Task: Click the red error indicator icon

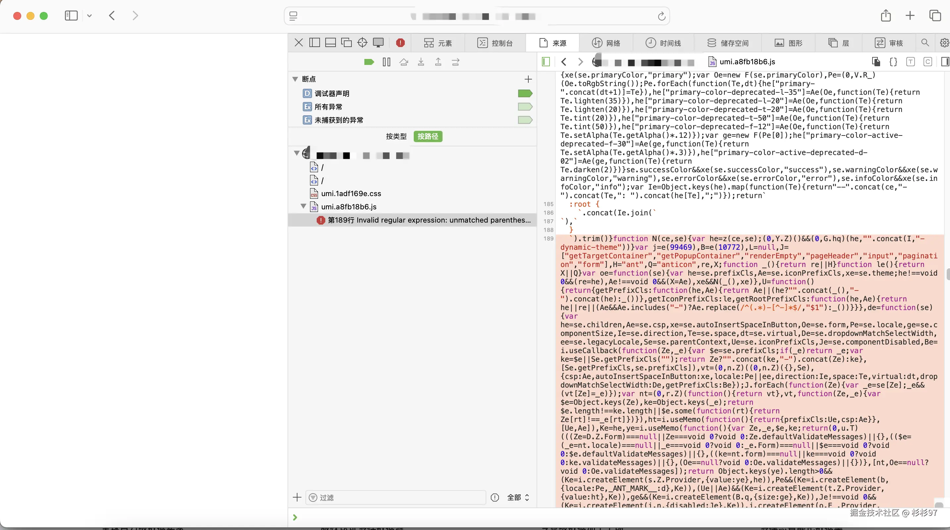Action: coord(400,43)
